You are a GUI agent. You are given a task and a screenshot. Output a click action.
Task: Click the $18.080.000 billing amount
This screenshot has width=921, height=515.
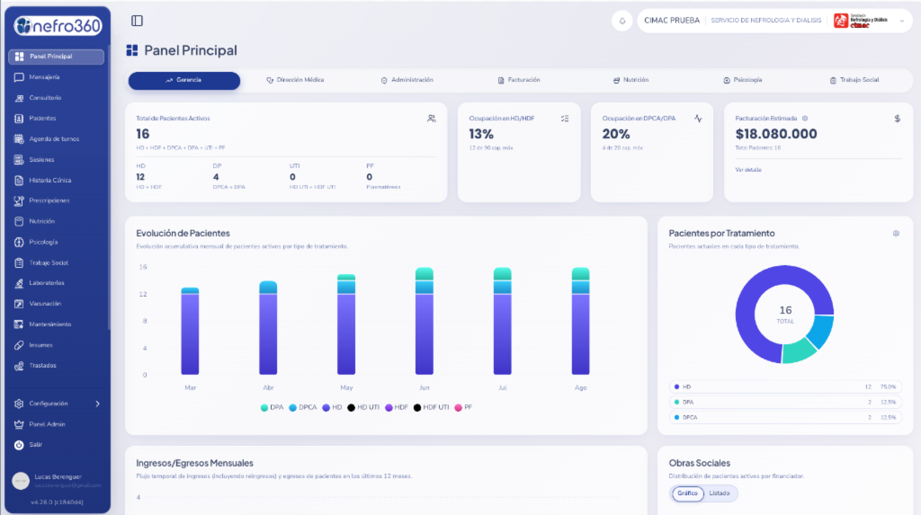[776, 134]
